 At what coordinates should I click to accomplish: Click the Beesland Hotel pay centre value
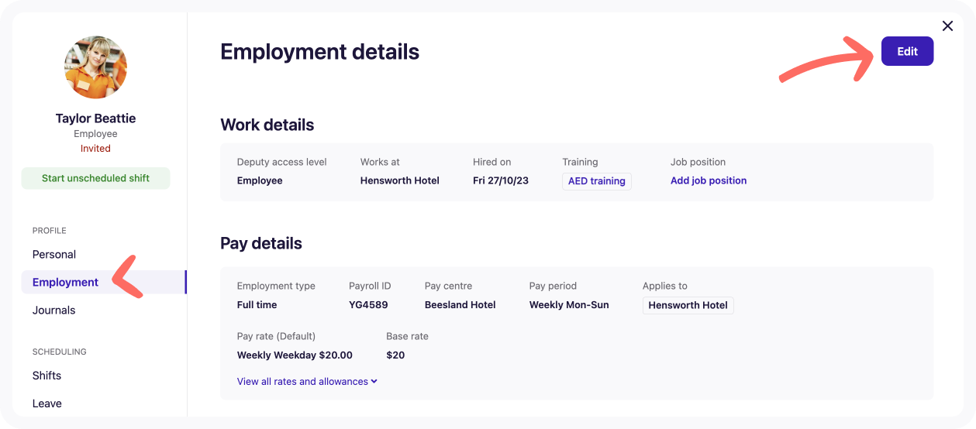pos(460,305)
